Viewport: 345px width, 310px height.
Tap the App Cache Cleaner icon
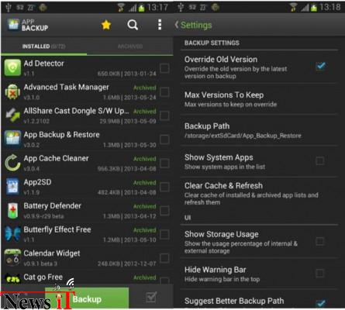pyautogui.click(x=12, y=163)
